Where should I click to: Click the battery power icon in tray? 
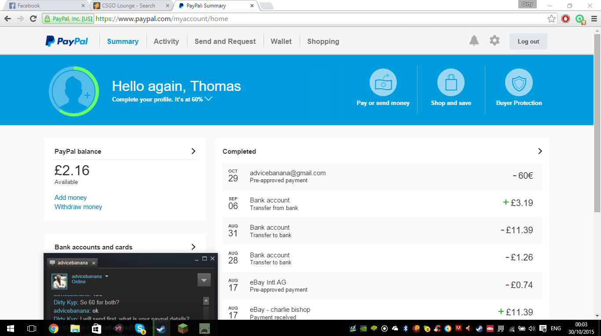pyautogui.click(x=522, y=328)
